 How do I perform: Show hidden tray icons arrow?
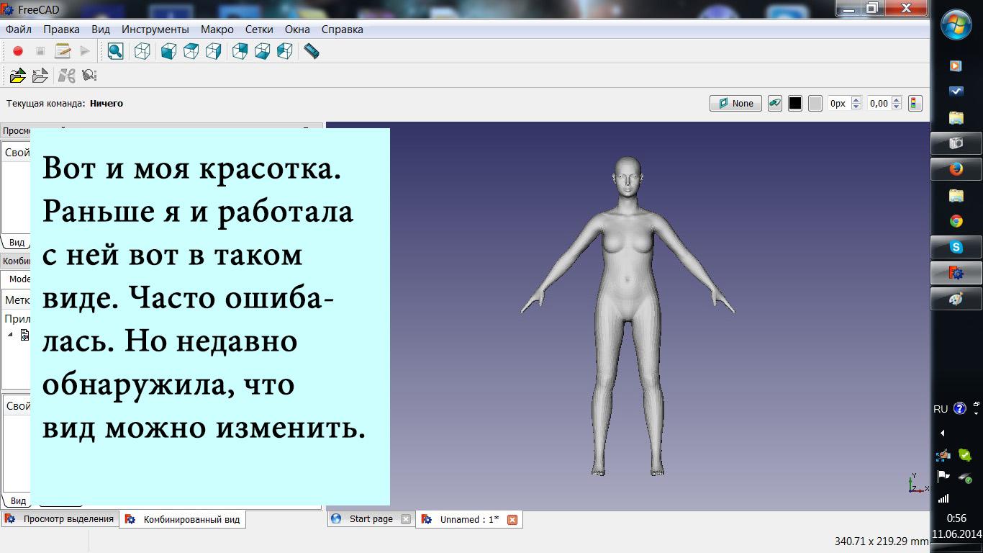point(943,433)
